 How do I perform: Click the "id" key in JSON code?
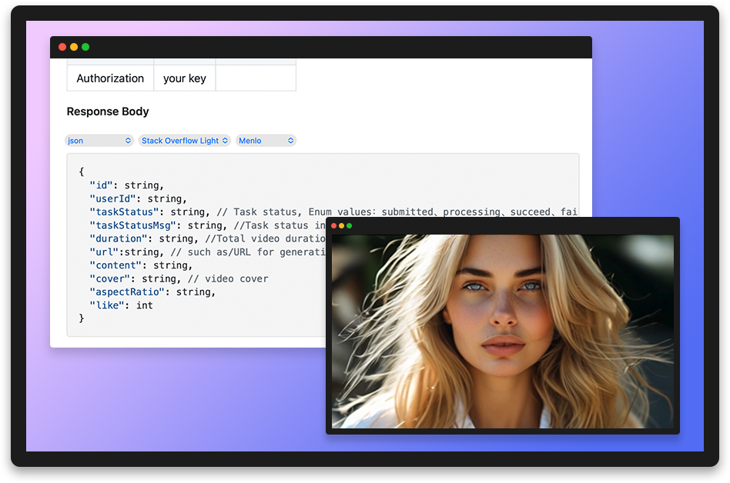pyautogui.click(x=101, y=185)
